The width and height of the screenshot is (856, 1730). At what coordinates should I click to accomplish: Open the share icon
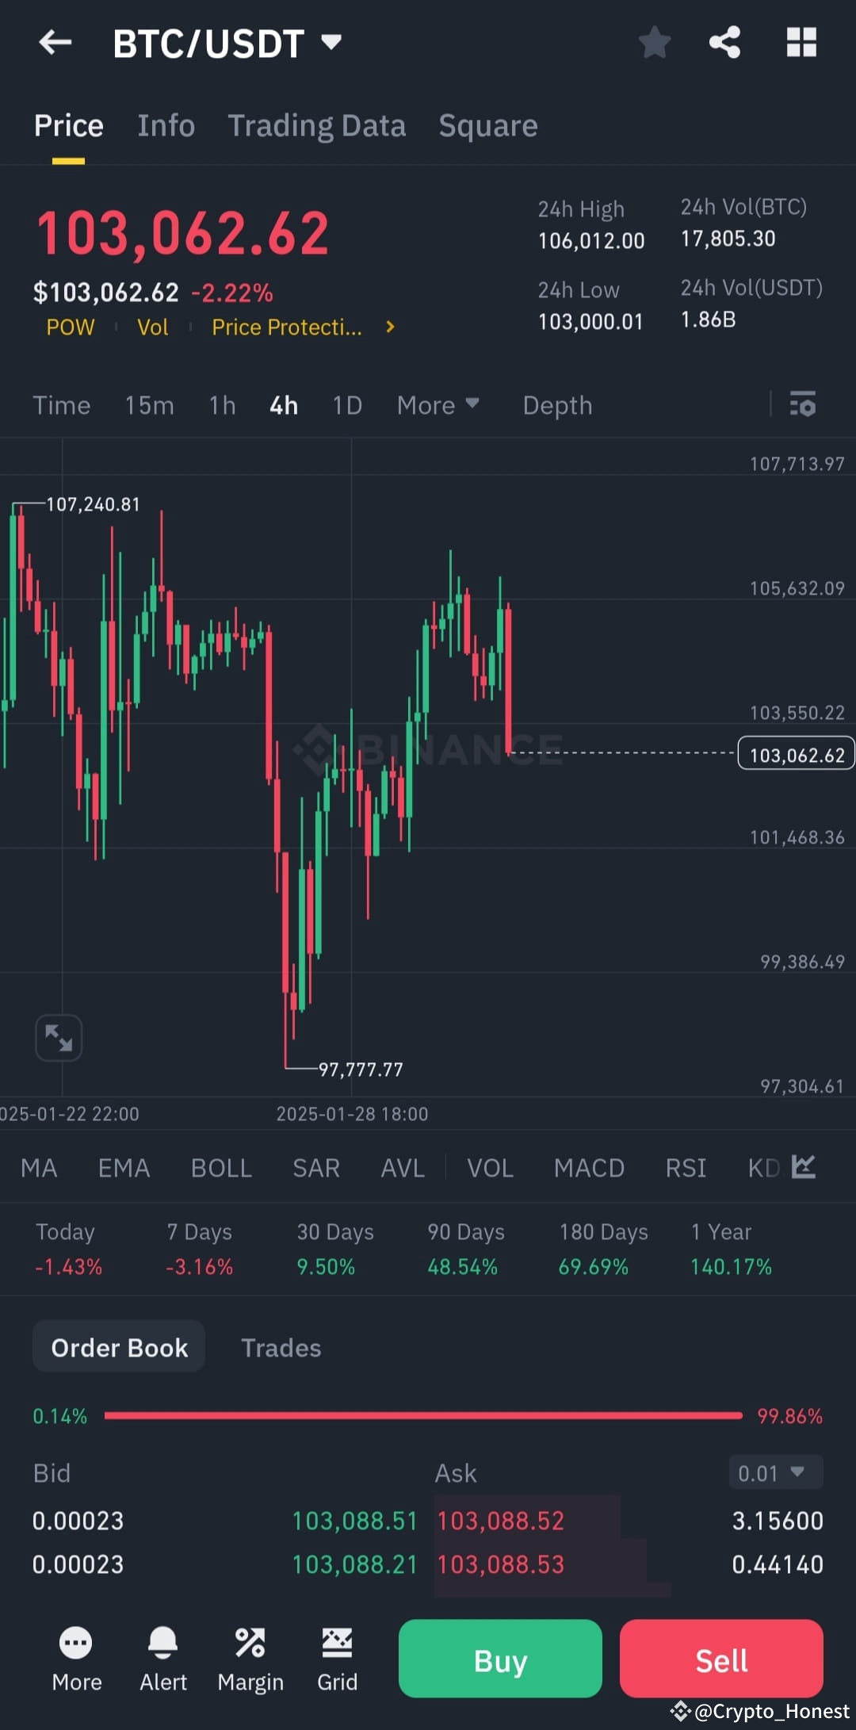tap(723, 43)
